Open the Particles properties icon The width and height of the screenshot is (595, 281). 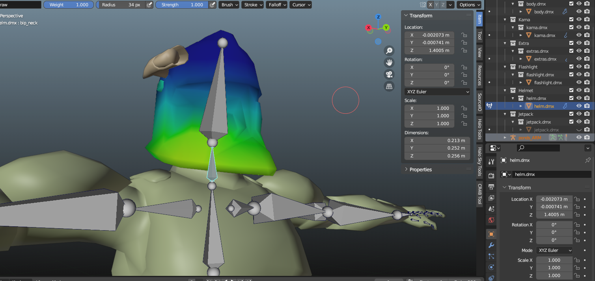(x=491, y=256)
